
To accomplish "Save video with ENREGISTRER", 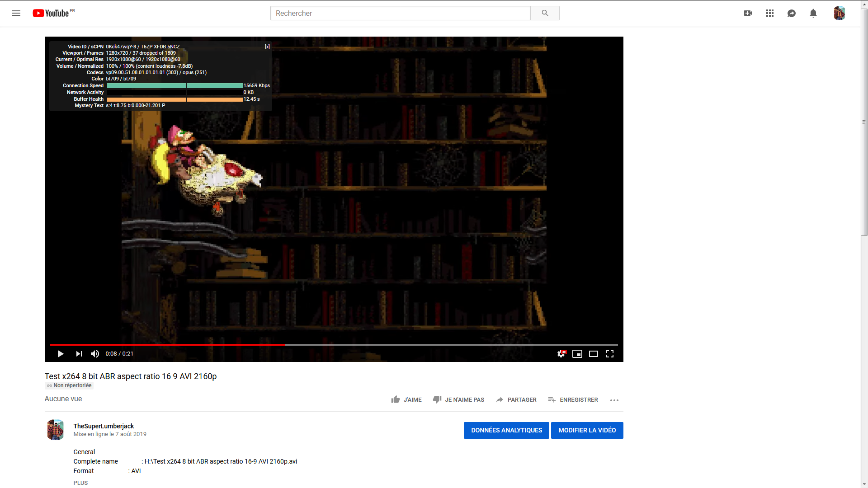I will pyautogui.click(x=573, y=400).
